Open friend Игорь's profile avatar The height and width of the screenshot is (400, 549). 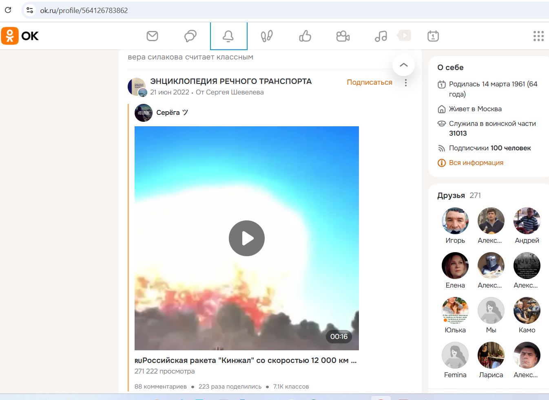pyautogui.click(x=455, y=221)
